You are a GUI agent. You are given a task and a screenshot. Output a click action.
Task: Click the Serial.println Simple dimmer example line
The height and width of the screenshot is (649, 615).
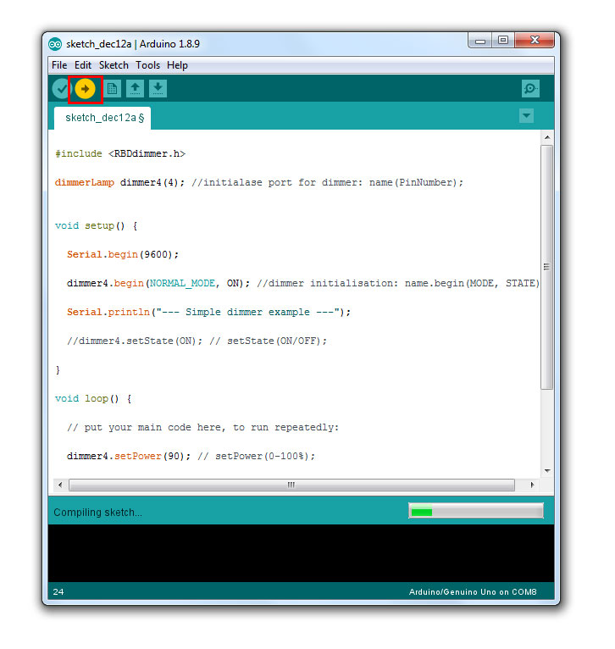tap(209, 312)
